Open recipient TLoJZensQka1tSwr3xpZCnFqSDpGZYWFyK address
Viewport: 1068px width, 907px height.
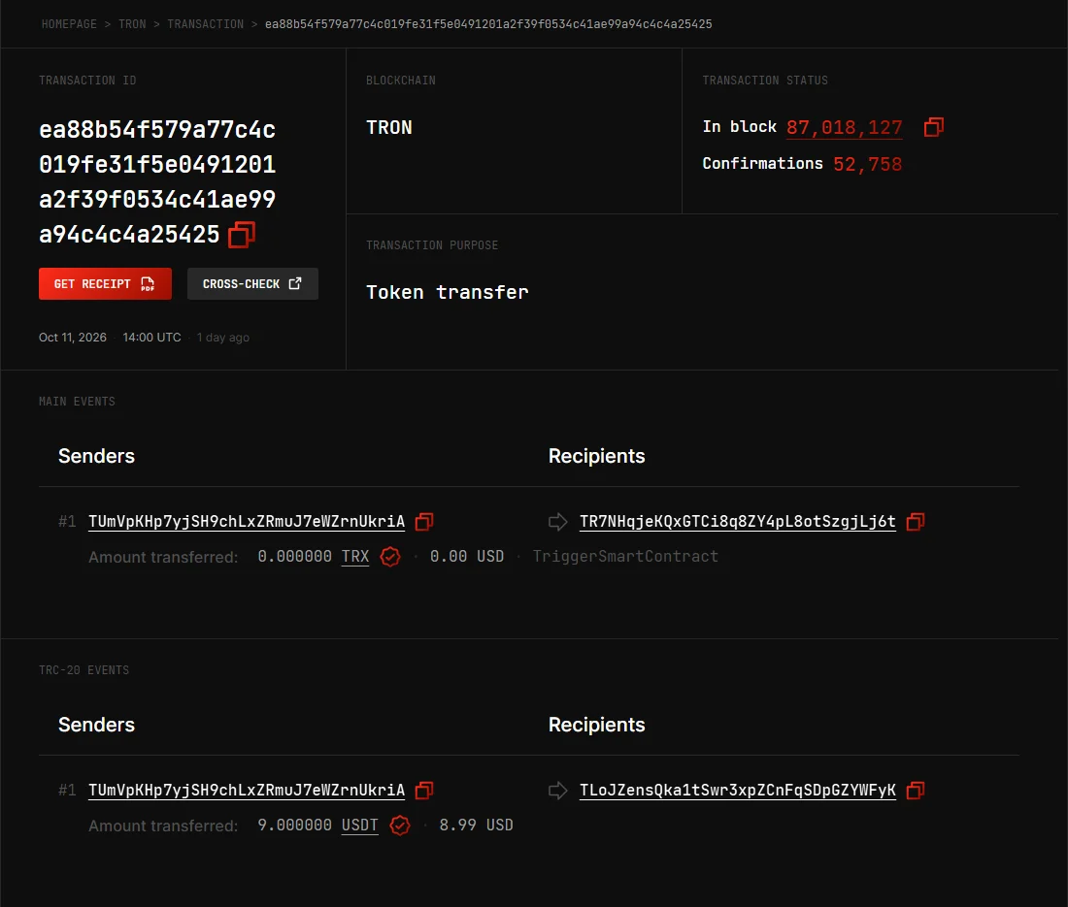(x=738, y=791)
